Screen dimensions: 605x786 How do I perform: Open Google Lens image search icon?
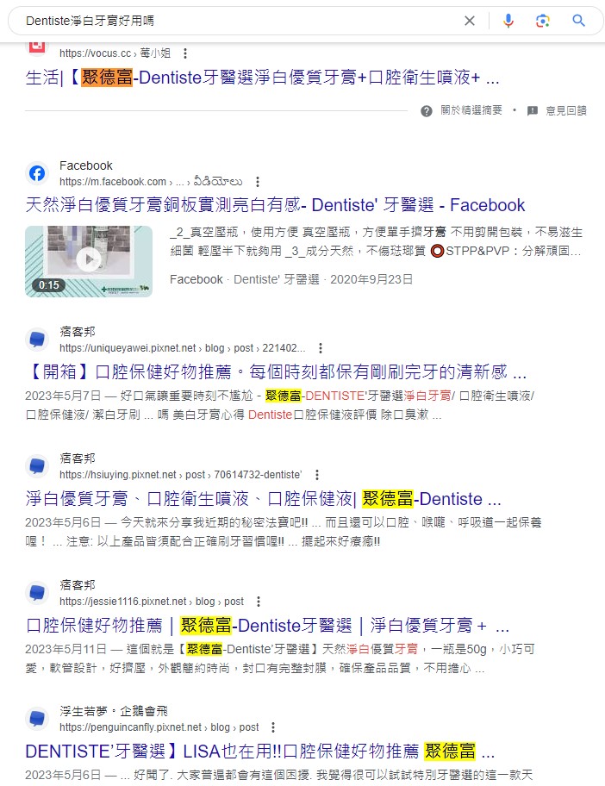point(543,21)
